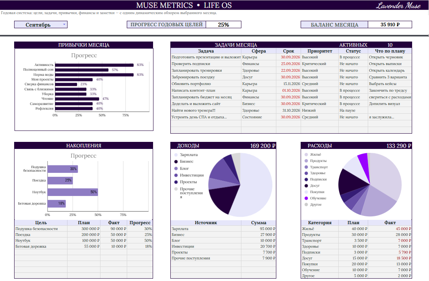Click the Сверка финансов 23% habit bar
The height and width of the screenshot is (281, 429).
[66, 84]
